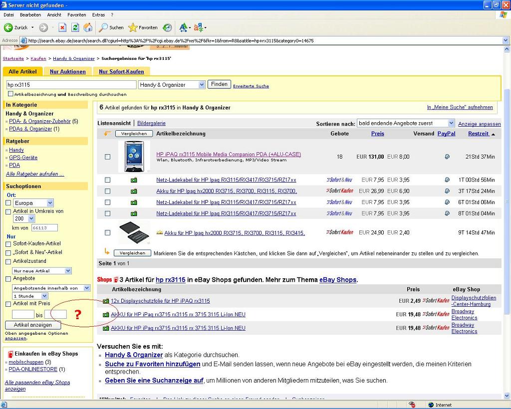Click camera icon of the Netz-Ladekabel 1T 00Std row
The width and height of the screenshot is (511, 409).
point(134,180)
